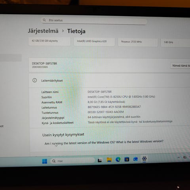
Task: Click the model number under the header device name
Action: pyautogui.click(x=40, y=67)
